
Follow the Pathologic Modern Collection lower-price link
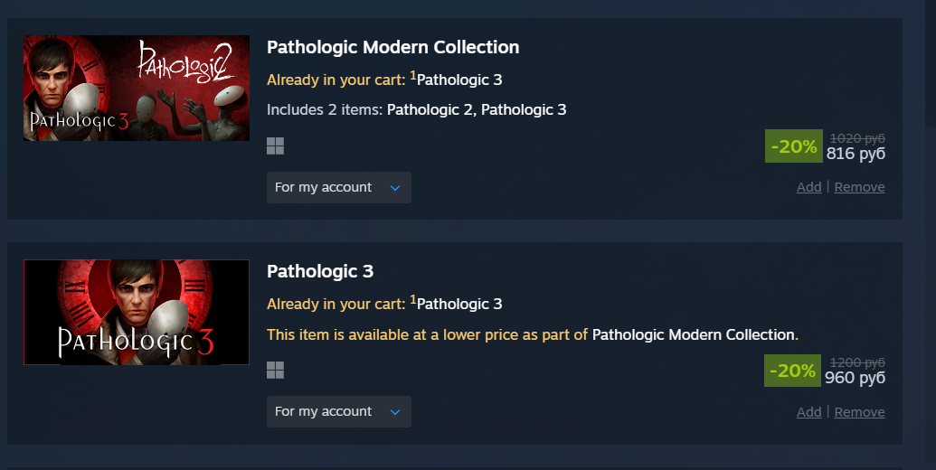point(694,335)
